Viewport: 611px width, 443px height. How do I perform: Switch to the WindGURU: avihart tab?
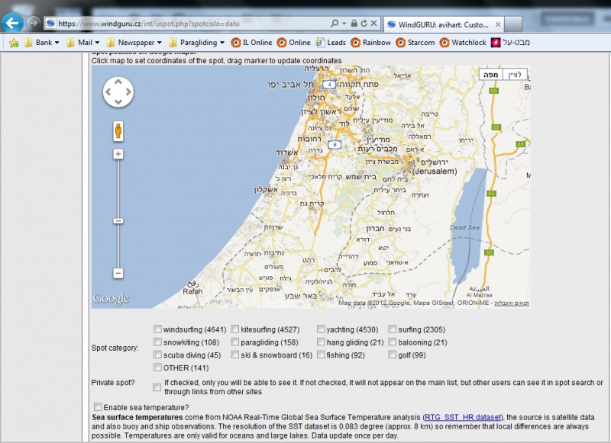444,24
